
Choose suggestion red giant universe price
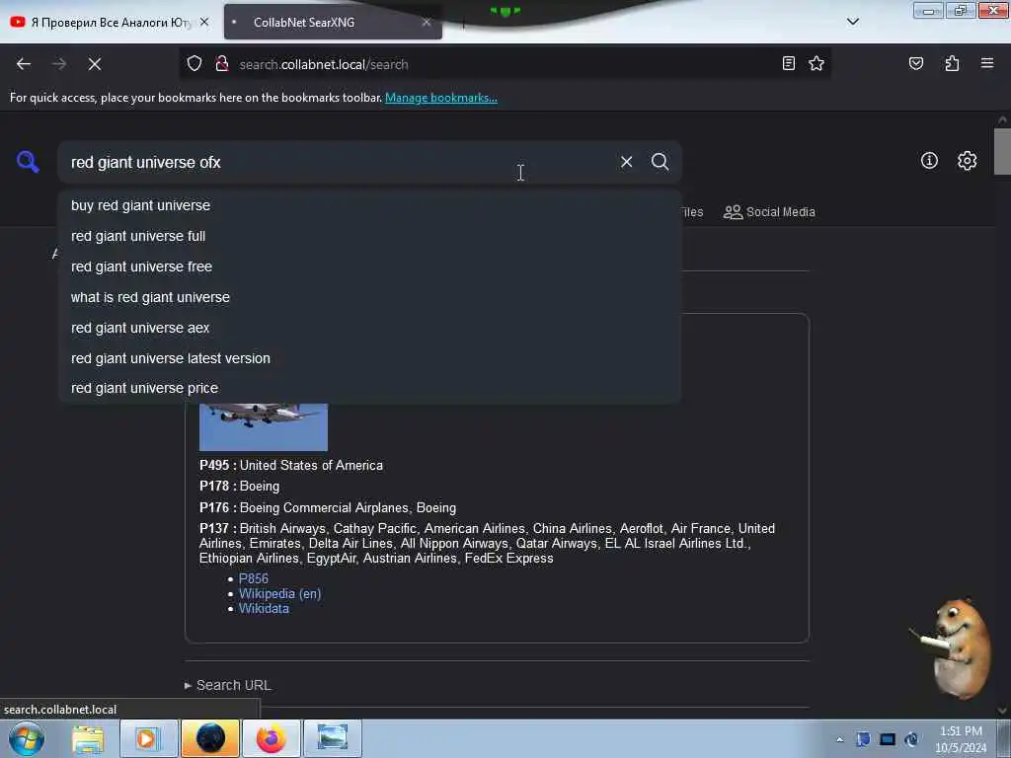369,388
